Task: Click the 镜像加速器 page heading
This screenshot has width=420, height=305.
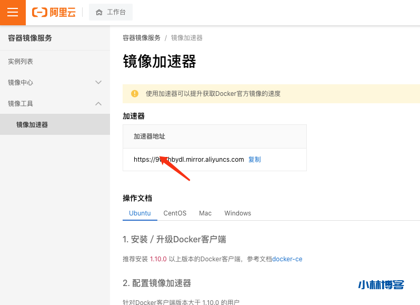Action: coord(159,61)
